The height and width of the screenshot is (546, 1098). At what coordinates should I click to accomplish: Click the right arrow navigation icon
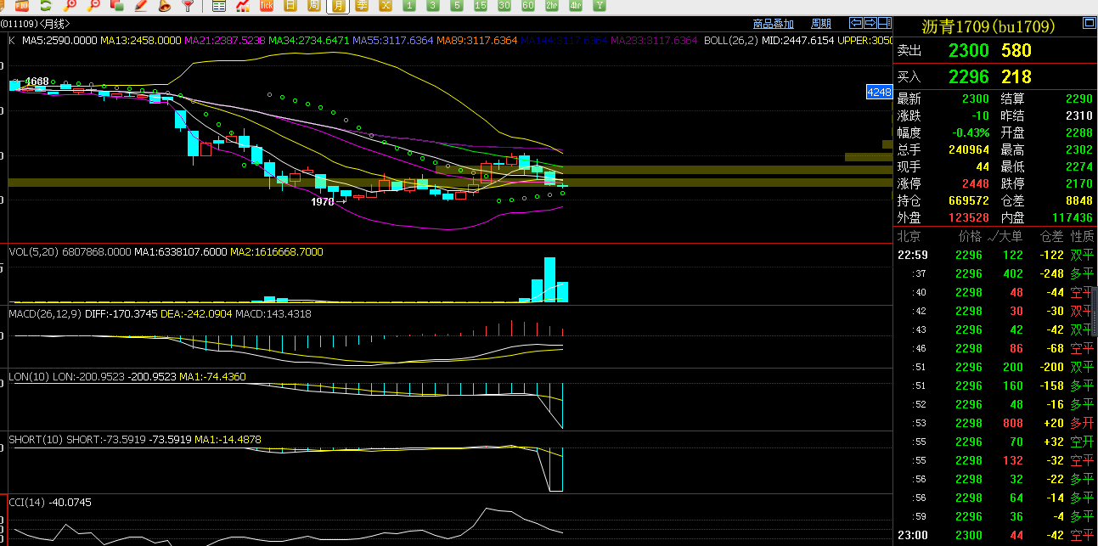pos(870,23)
